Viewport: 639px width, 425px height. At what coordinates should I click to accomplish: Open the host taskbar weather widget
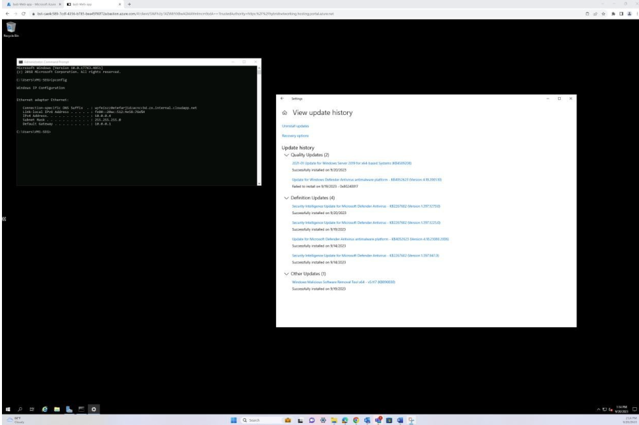pyautogui.click(x=15, y=420)
